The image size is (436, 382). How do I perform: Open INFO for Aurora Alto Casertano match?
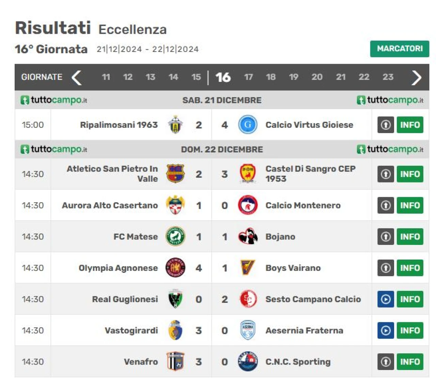[410, 205]
